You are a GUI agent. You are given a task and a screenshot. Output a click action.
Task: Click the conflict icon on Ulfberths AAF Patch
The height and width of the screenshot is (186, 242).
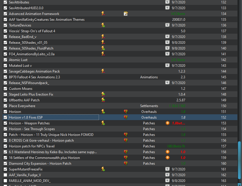(103, 100)
